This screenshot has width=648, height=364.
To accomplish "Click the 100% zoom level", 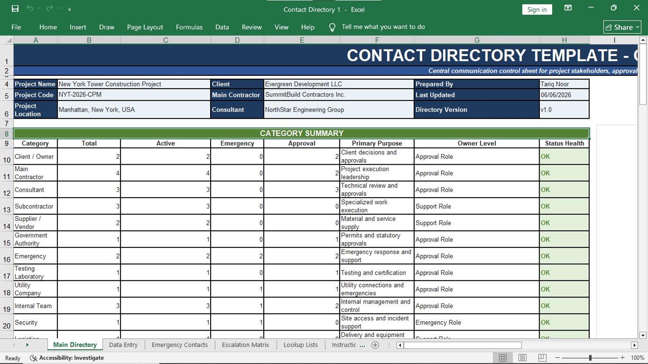I will [637, 358].
